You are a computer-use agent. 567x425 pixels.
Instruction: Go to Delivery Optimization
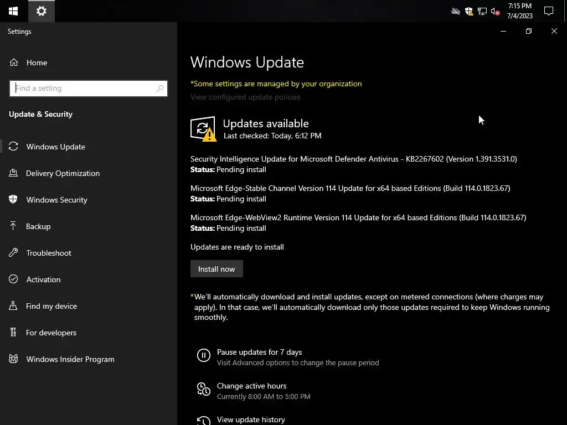pyautogui.click(x=63, y=173)
